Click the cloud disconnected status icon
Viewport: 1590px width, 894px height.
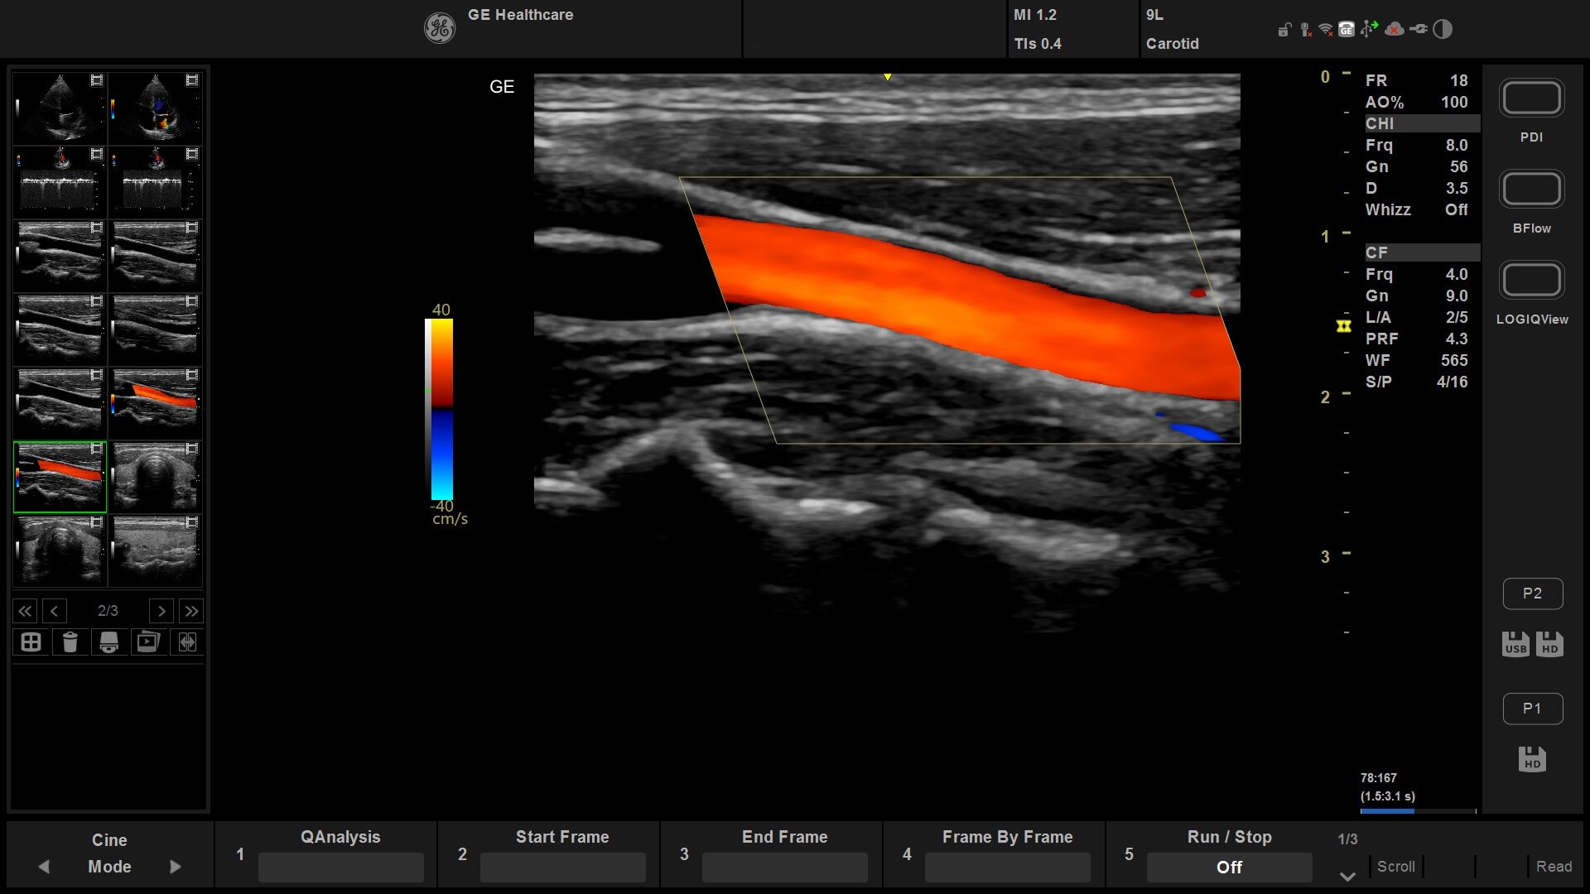(x=1395, y=30)
